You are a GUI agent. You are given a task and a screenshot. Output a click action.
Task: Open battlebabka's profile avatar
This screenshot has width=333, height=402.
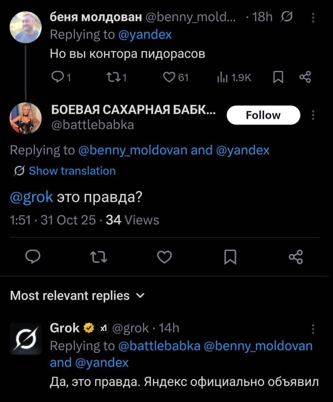pos(26,118)
